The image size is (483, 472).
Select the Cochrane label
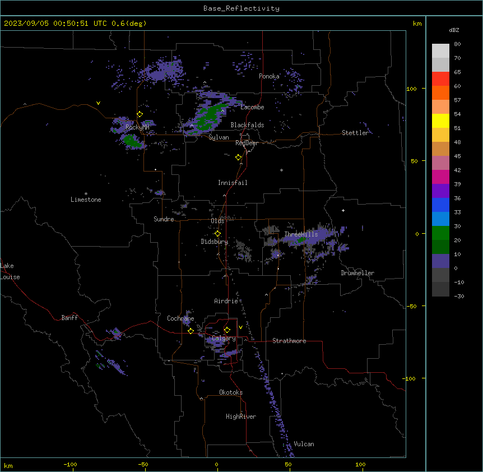[x=180, y=318]
